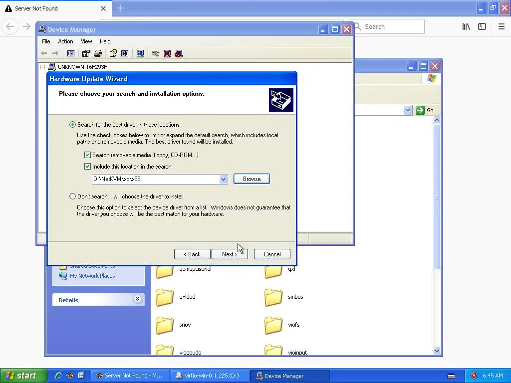Toggle the action pane toolbar icon
This screenshot has width=511, height=383.
(x=125, y=53)
